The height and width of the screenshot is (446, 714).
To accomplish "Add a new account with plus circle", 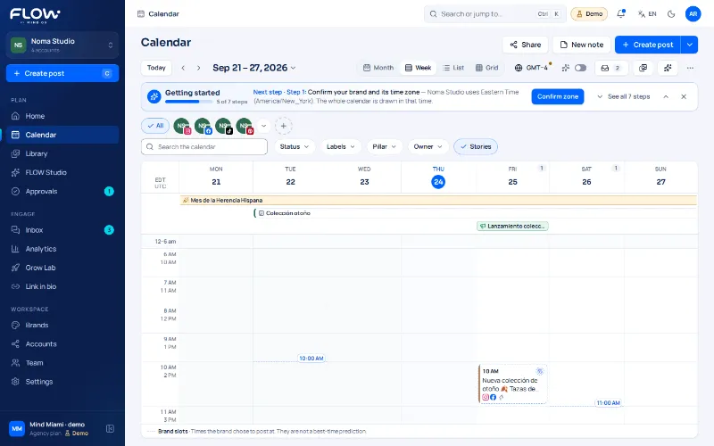I will 283,126.
